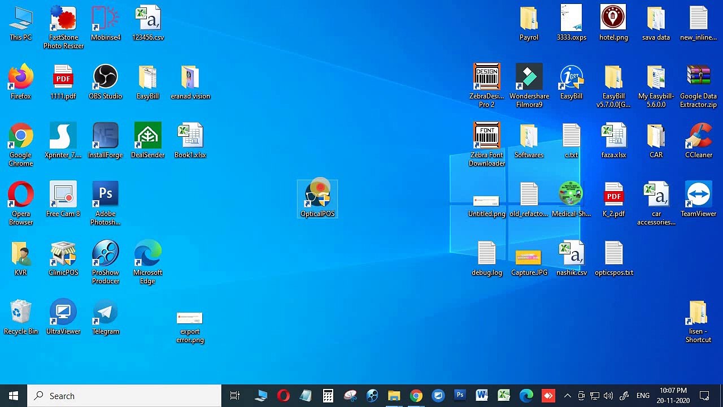Screen dimensions: 723x407
Task: Click the taskbar Search box
Action: pyautogui.click(x=124, y=396)
